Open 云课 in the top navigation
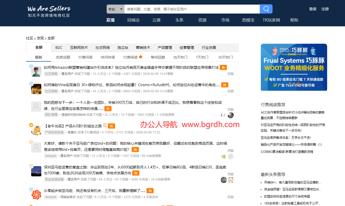This screenshot has width=345, height=206. tap(156, 20)
